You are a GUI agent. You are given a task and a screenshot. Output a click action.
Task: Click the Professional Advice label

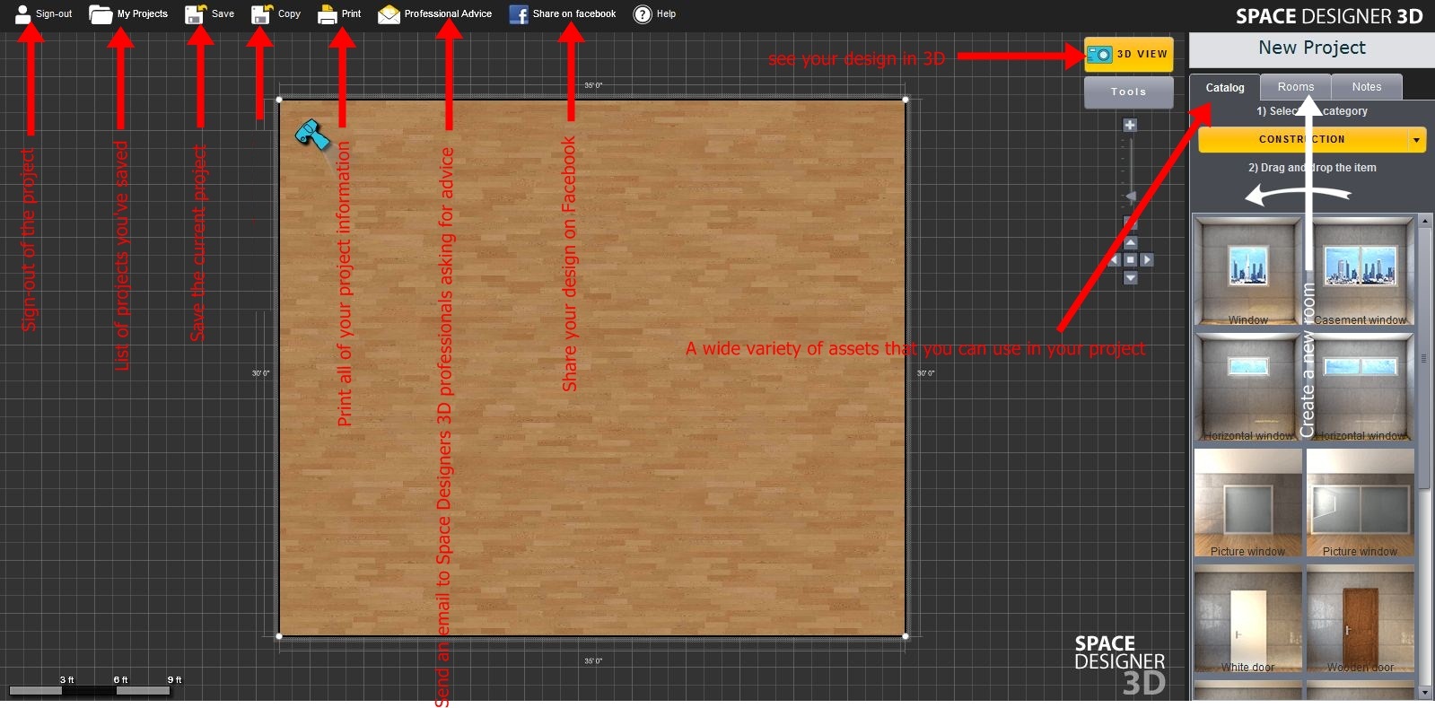[x=448, y=14]
